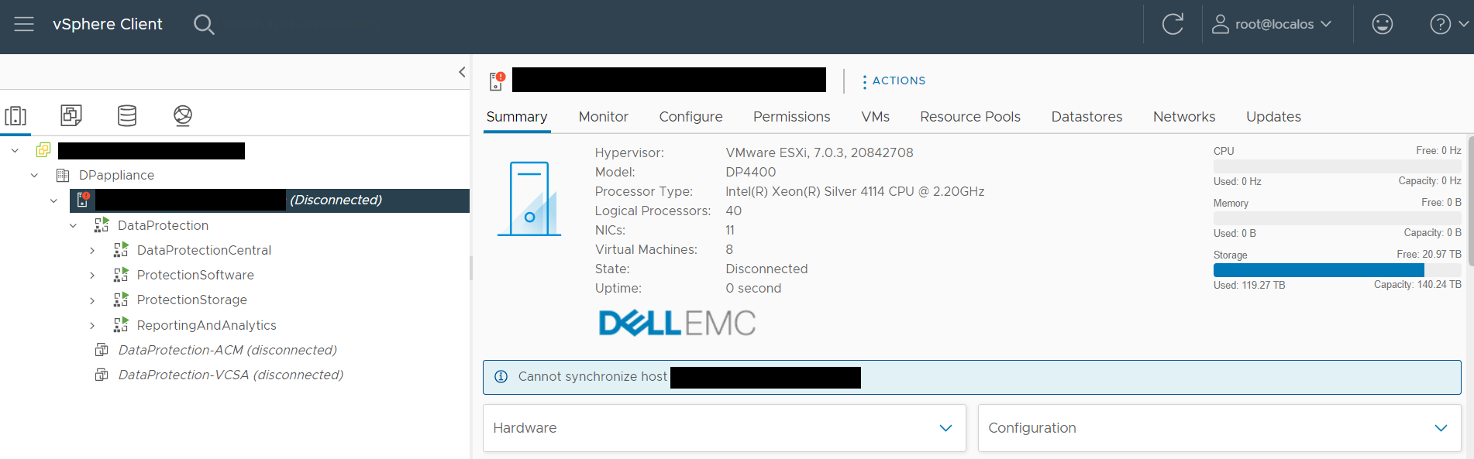Refresh the vSphere Client view
This screenshot has width=1474, height=459.
pos(1173,24)
